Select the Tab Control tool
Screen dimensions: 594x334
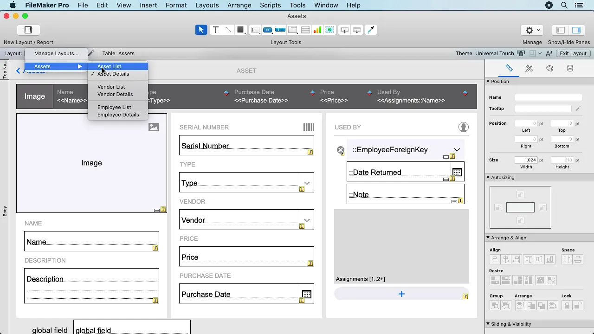pos(293,30)
